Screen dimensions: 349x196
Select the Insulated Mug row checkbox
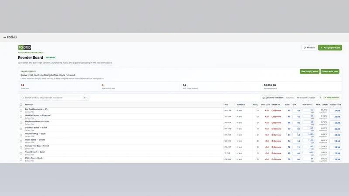pyautogui.click(x=21, y=135)
